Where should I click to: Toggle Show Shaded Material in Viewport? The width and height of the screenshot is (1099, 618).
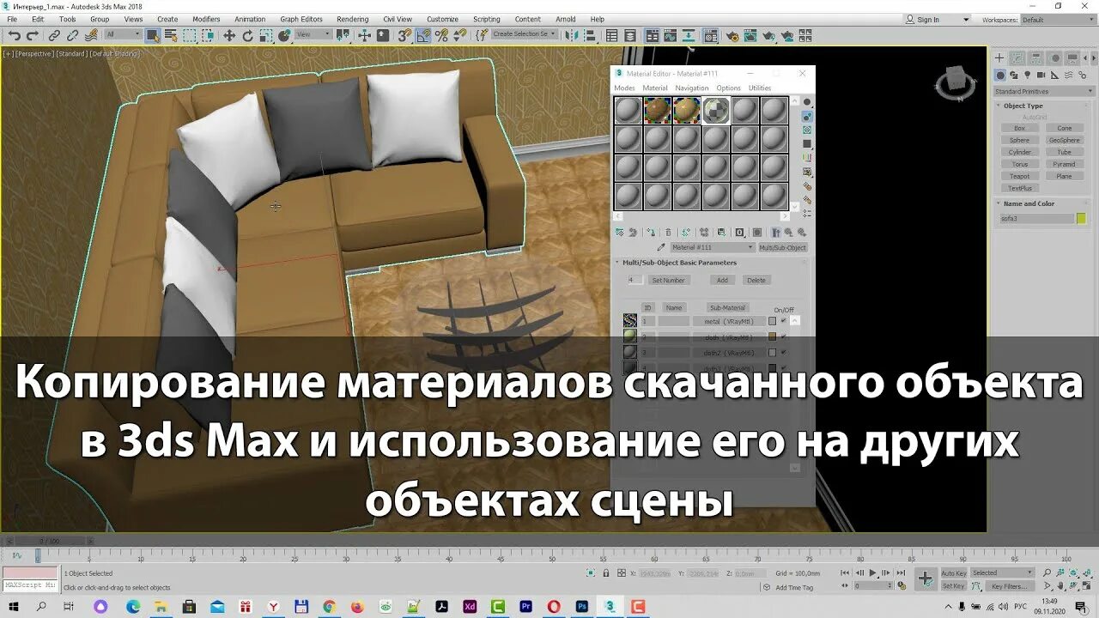coord(757,232)
